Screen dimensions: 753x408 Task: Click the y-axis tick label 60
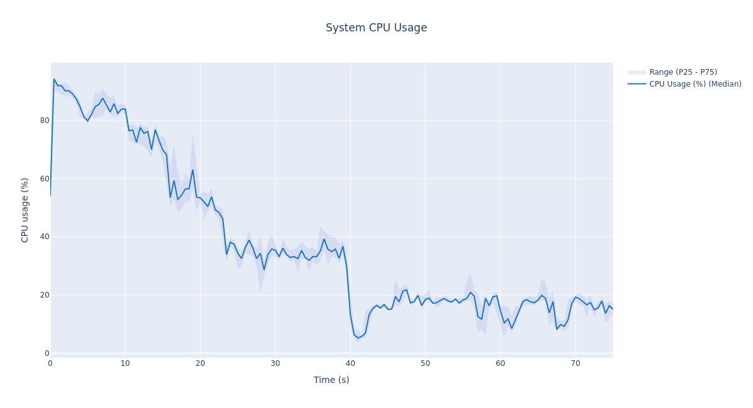45,179
